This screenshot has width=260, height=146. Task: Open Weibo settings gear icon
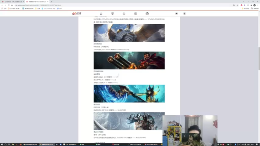point(184,14)
